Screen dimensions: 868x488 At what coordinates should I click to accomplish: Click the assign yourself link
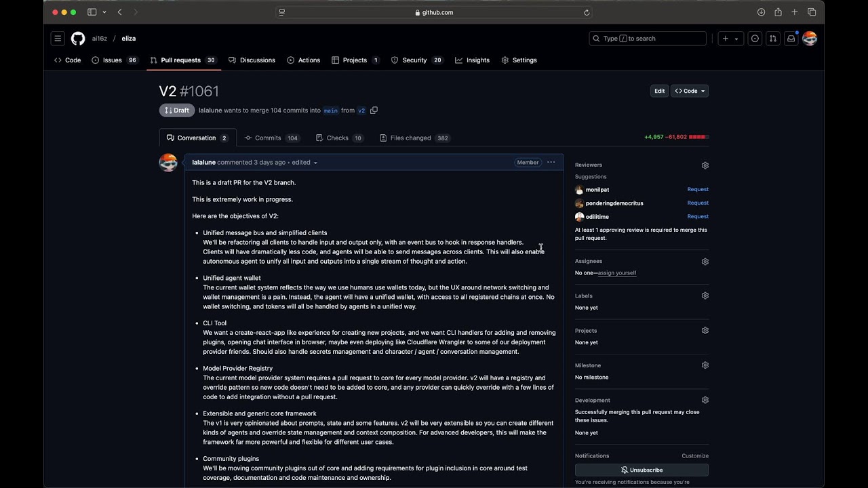pyautogui.click(x=617, y=273)
